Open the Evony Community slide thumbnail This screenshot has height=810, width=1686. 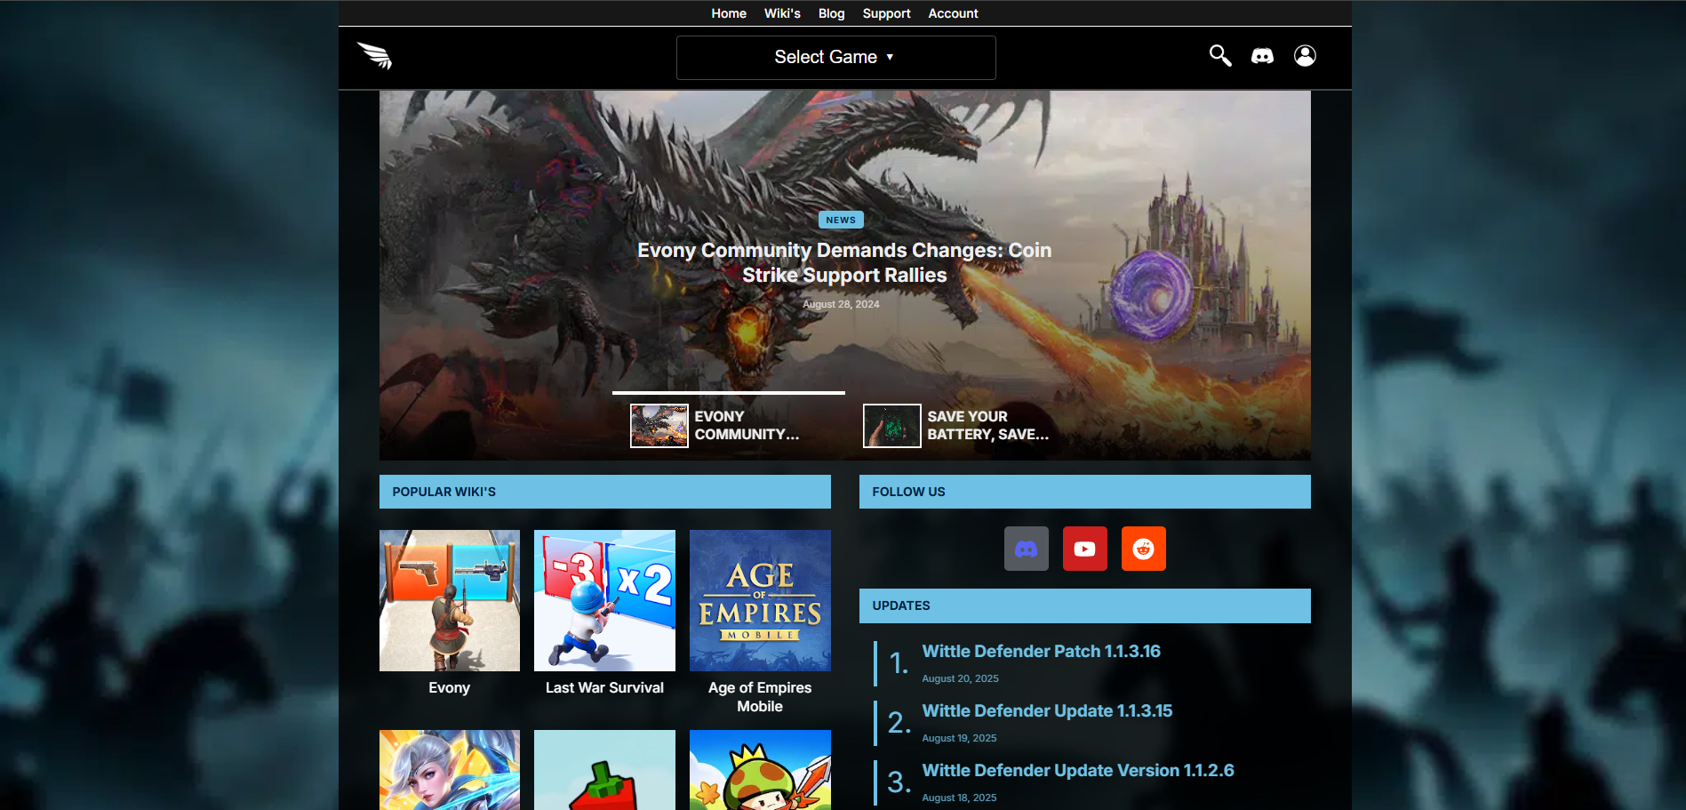click(659, 426)
